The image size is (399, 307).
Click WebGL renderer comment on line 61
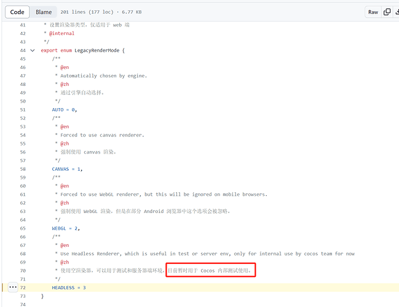(164, 195)
